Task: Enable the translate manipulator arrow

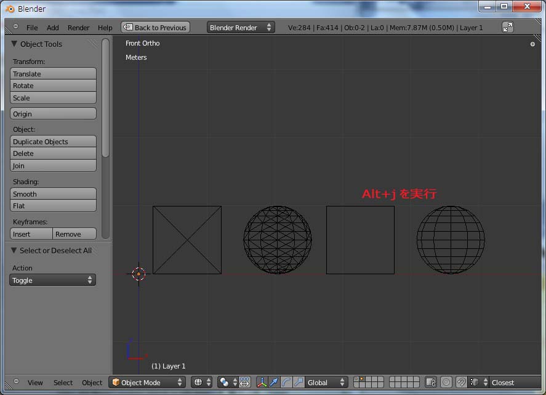Action: coord(274,383)
